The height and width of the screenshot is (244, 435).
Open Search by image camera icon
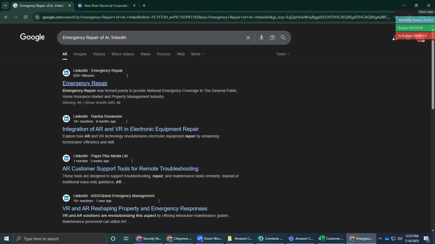point(272,38)
